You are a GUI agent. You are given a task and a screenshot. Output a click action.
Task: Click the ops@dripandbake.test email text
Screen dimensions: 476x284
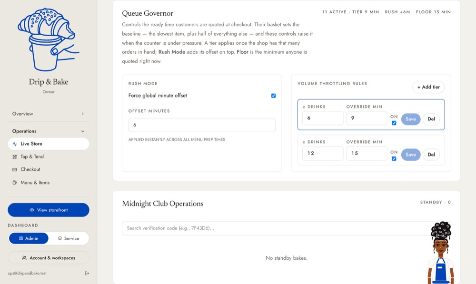pyautogui.click(x=27, y=274)
